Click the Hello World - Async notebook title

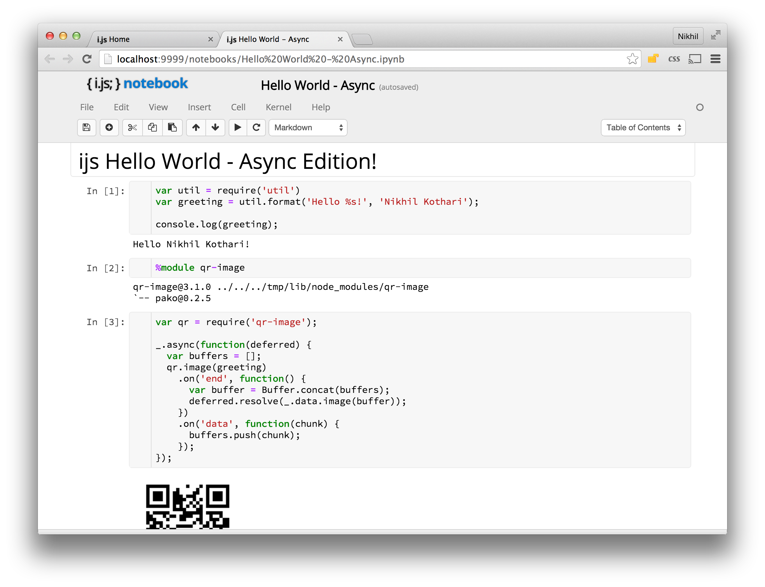tap(317, 86)
